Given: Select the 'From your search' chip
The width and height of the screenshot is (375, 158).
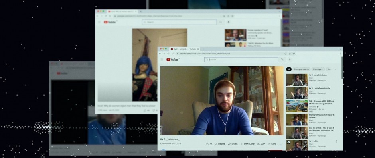Looking at the screenshot, I should 301,69.
